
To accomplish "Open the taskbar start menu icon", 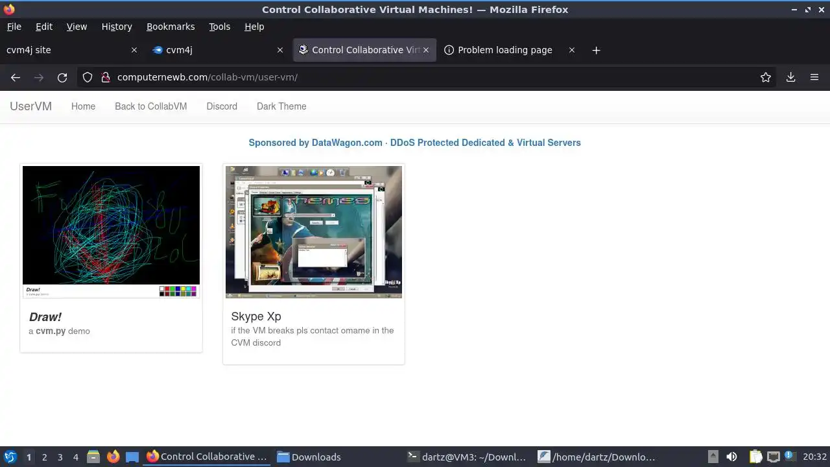I will (x=10, y=457).
